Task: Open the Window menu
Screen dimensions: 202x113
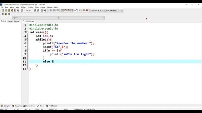Action: tap(50, 7)
